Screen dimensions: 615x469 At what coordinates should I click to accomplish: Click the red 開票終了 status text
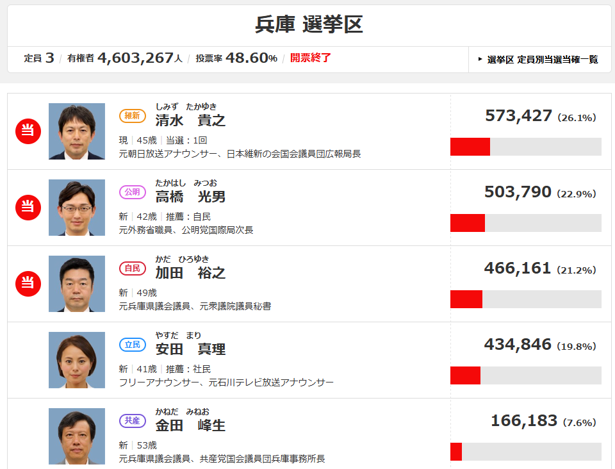(x=311, y=58)
